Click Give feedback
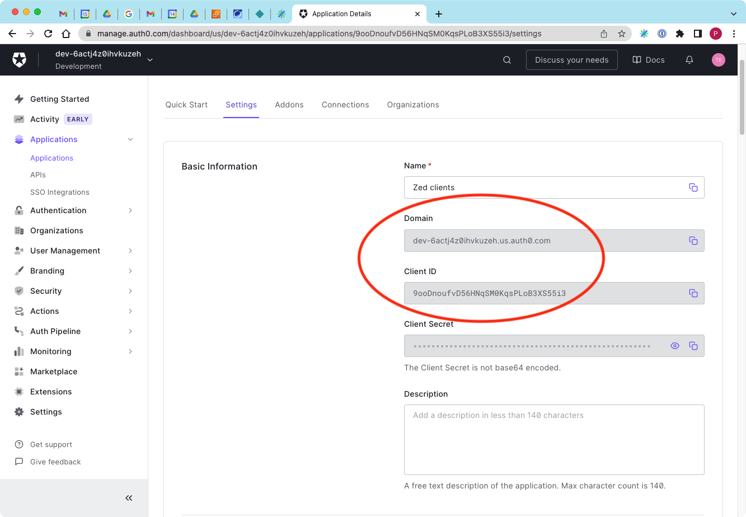746x517 pixels. [x=55, y=462]
